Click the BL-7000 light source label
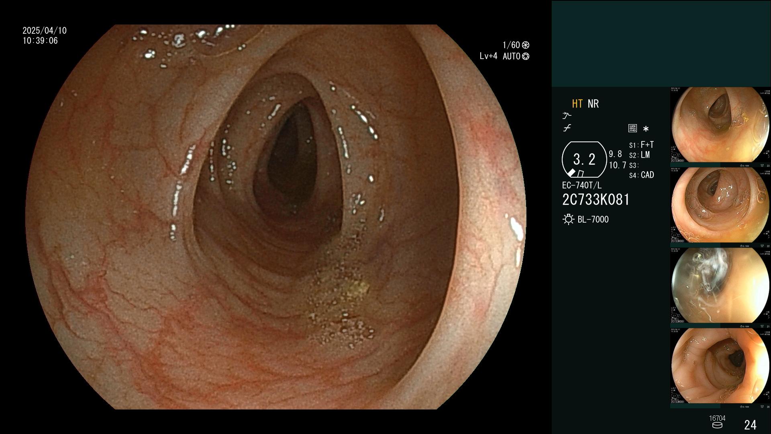Viewport: 771px width, 434px height. click(593, 219)
